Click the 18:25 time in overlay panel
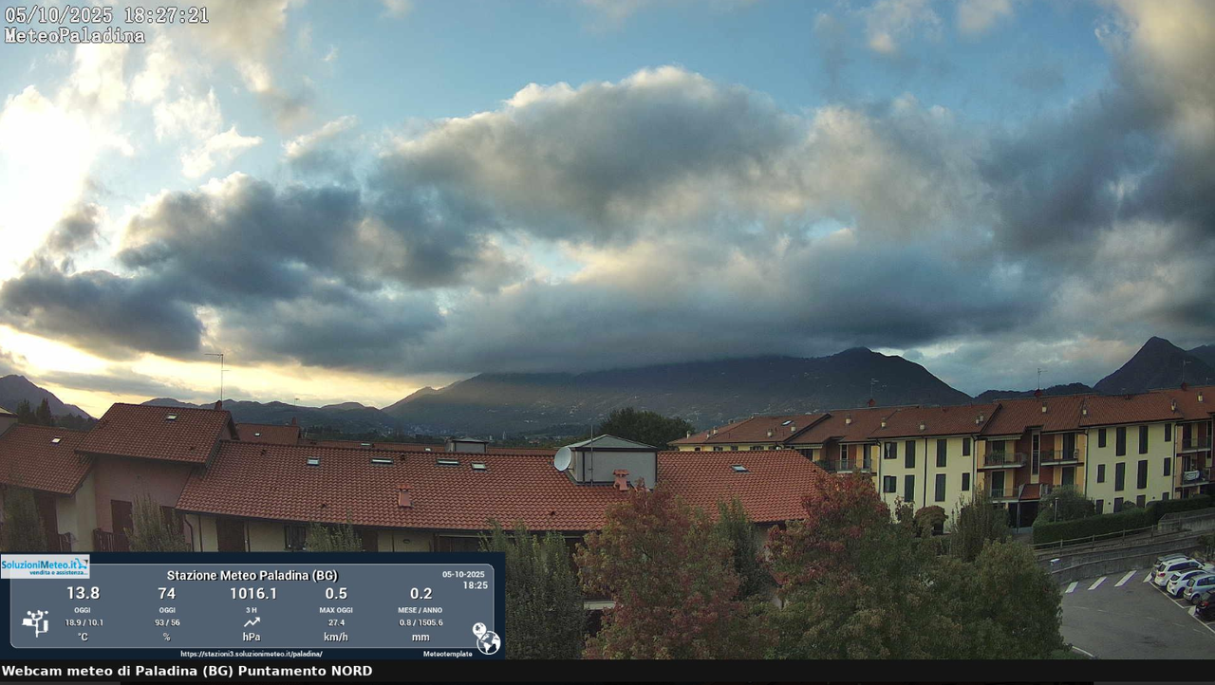 tap(475, 585)
